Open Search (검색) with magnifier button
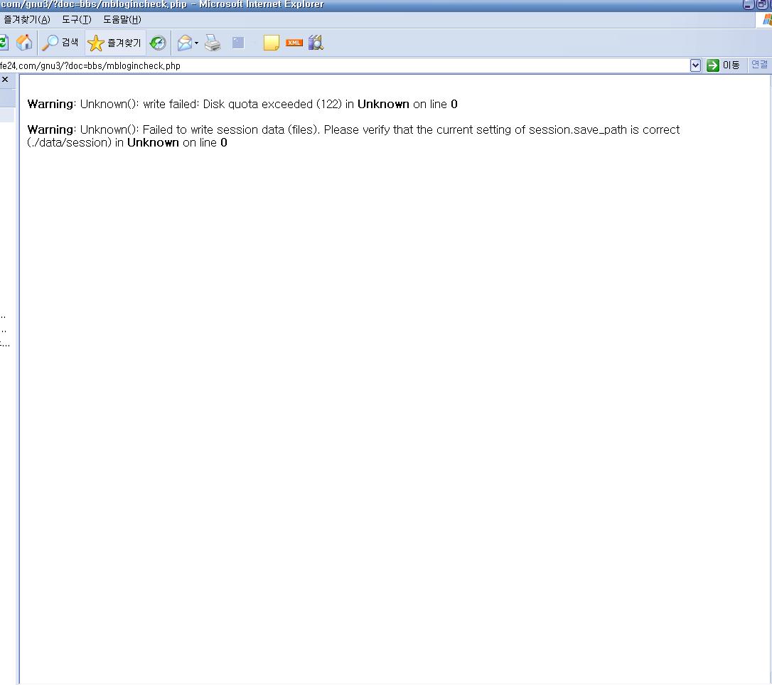 60,43
